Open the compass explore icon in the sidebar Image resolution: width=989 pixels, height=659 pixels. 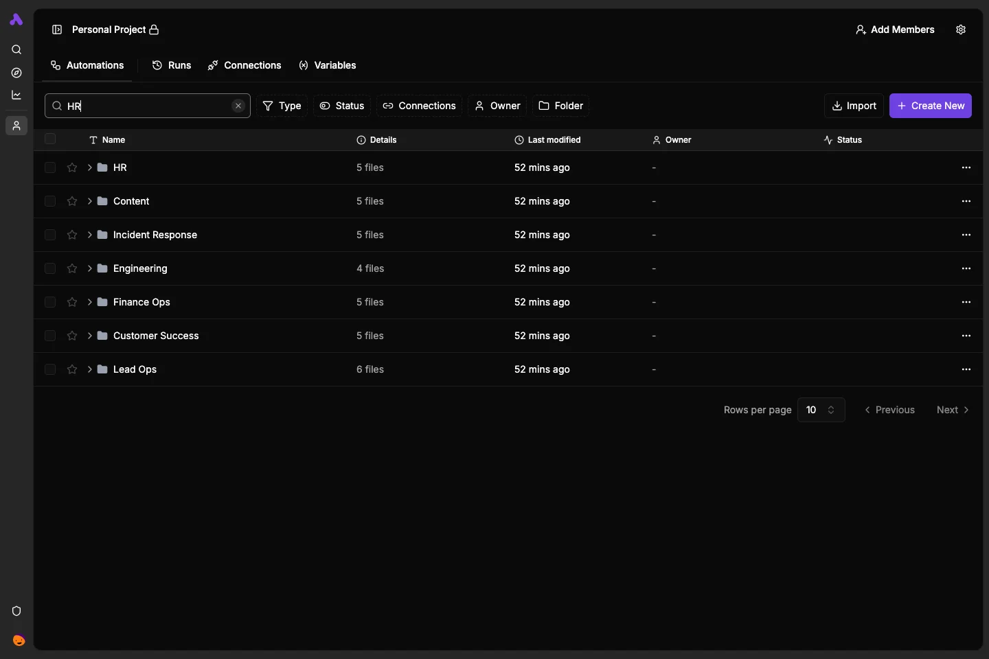tap(16, 73)
